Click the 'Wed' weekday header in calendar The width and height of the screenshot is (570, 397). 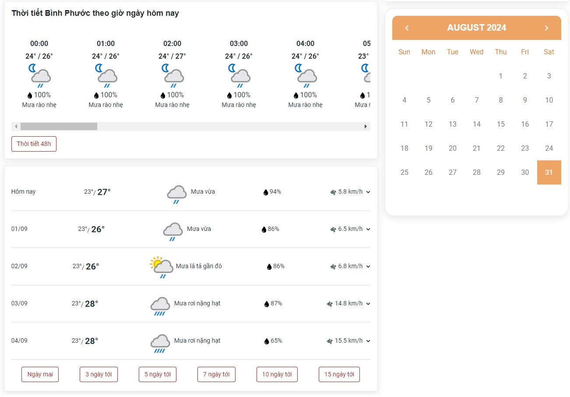(477, 52)
